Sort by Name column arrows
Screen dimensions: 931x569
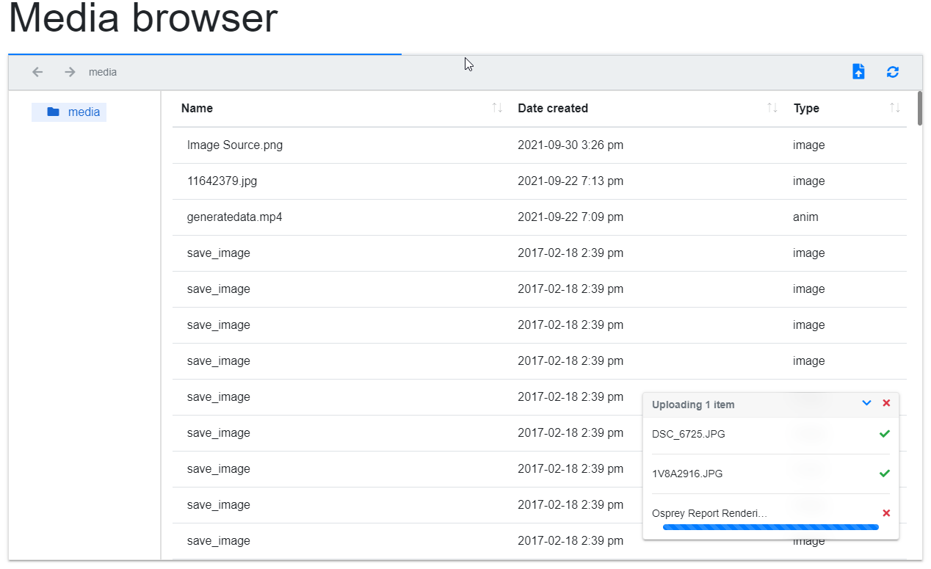tap(497, 108)
